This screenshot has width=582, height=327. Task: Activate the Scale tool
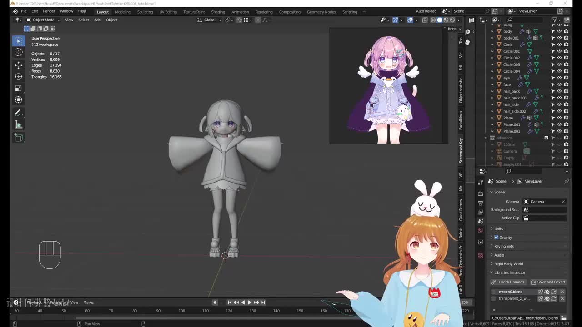pyautogui.click(x=19, y=88)
